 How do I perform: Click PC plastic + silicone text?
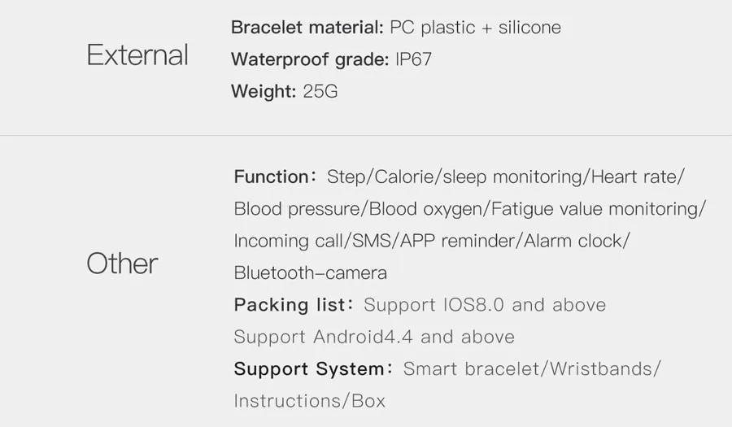[x=475, y=28]
